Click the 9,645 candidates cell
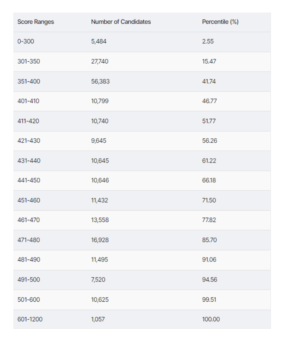 (x=98, y=141)
